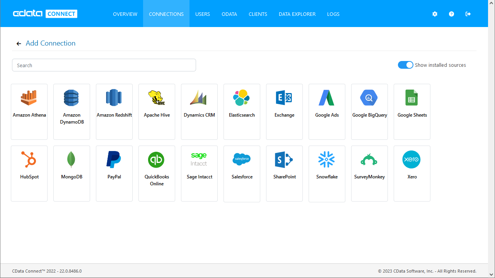Open the Users tab
Viewport: 495px width, 278px height.
[203, 14]
